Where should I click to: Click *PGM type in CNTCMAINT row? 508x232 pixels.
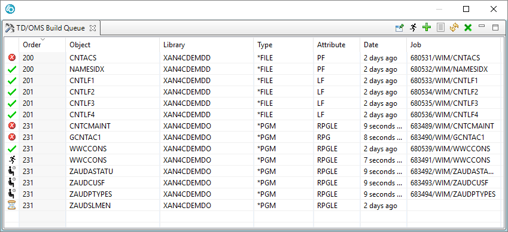tap(284, 126)
